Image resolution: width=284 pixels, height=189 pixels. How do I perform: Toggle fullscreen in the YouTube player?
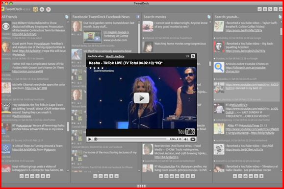193,139
